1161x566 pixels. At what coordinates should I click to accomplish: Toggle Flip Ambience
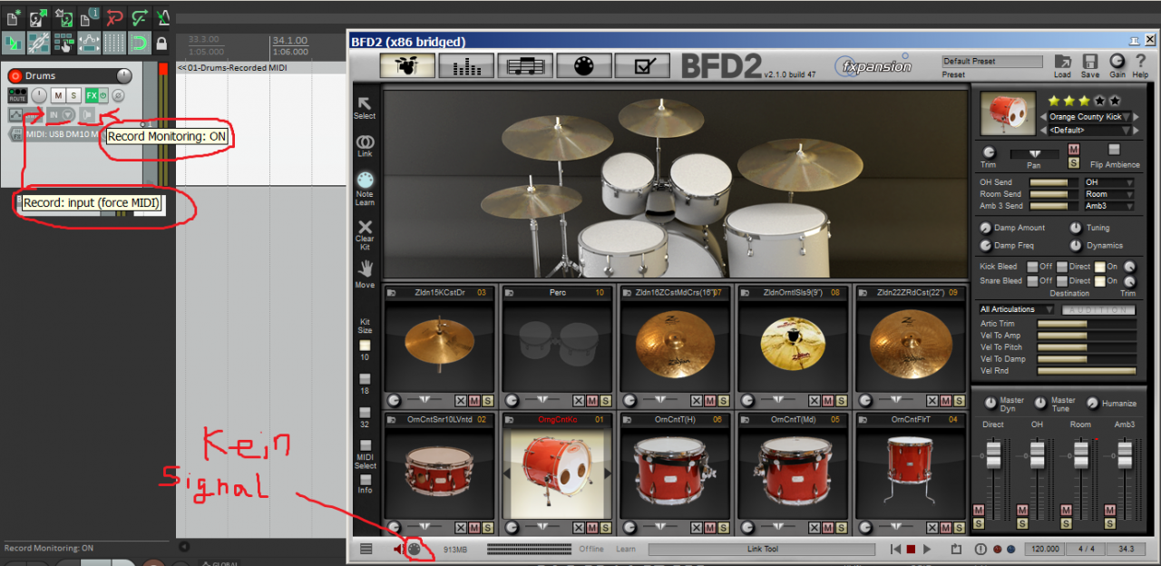[x=1115, y=150]
